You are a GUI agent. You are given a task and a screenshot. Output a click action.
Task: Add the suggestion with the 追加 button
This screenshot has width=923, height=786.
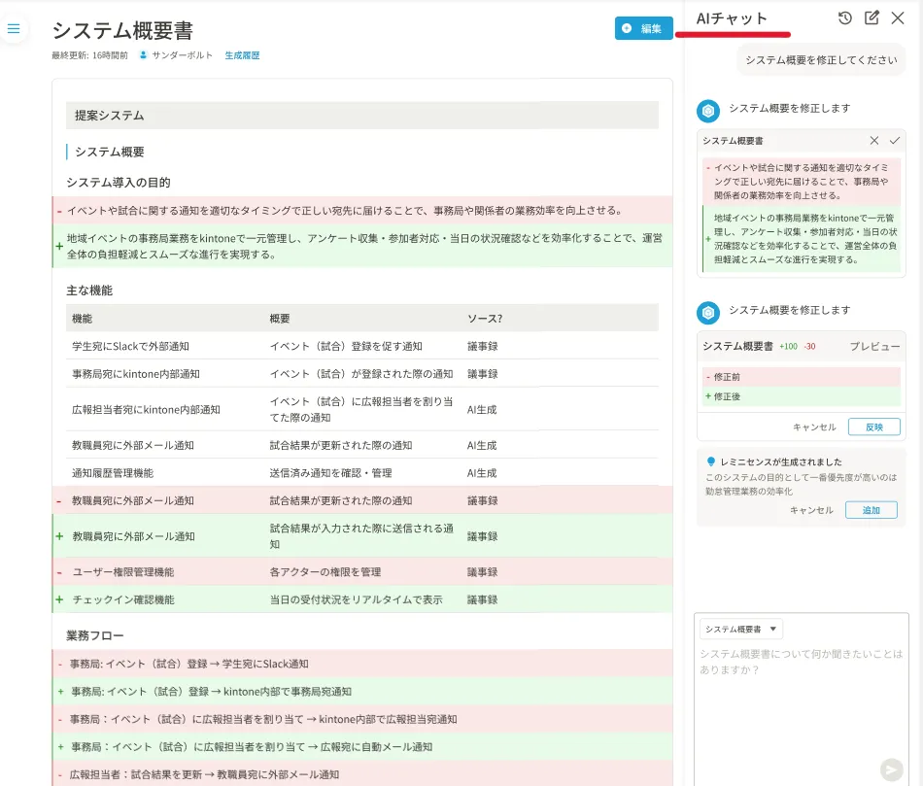(871, 509)
